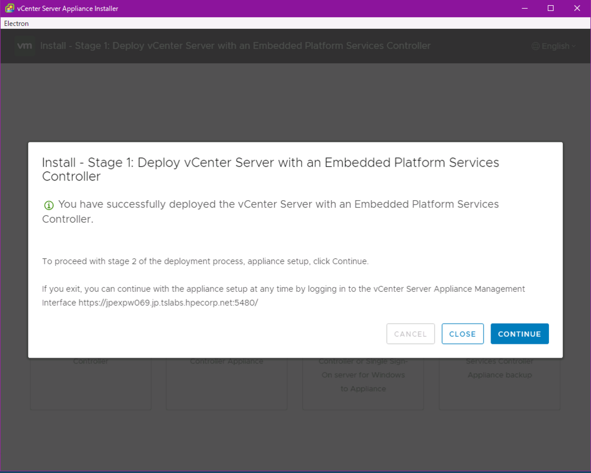This screenshot has height=473, width=591.
Task: Click the dimmed header title behind dialog
Action: 235,46
